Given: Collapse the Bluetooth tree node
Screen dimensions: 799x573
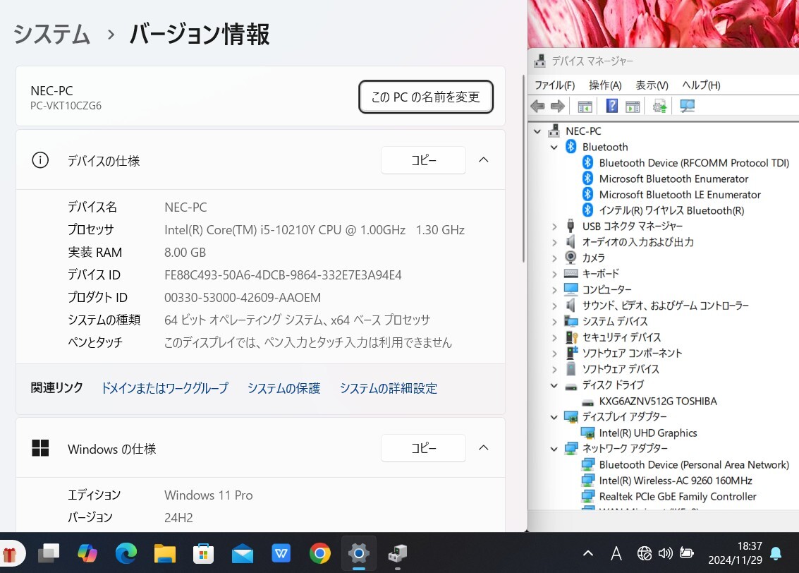Looking at the screenshot, I should 554,147.
